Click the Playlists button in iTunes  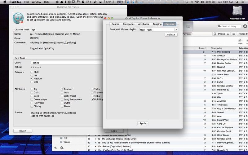[187, 34]
